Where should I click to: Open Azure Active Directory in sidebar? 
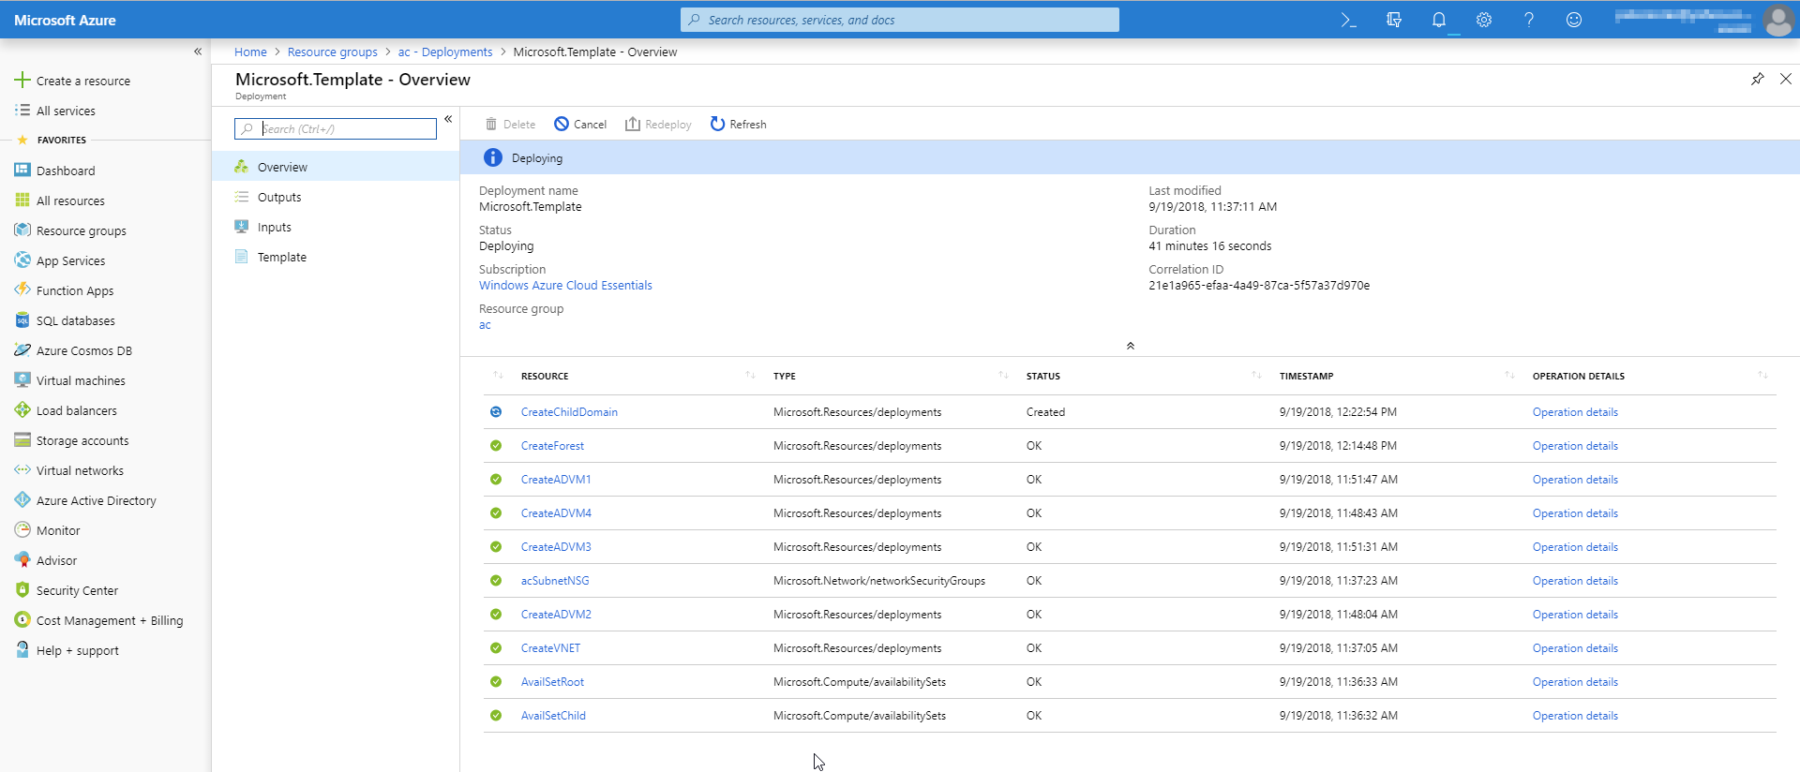tap(97, 500)
